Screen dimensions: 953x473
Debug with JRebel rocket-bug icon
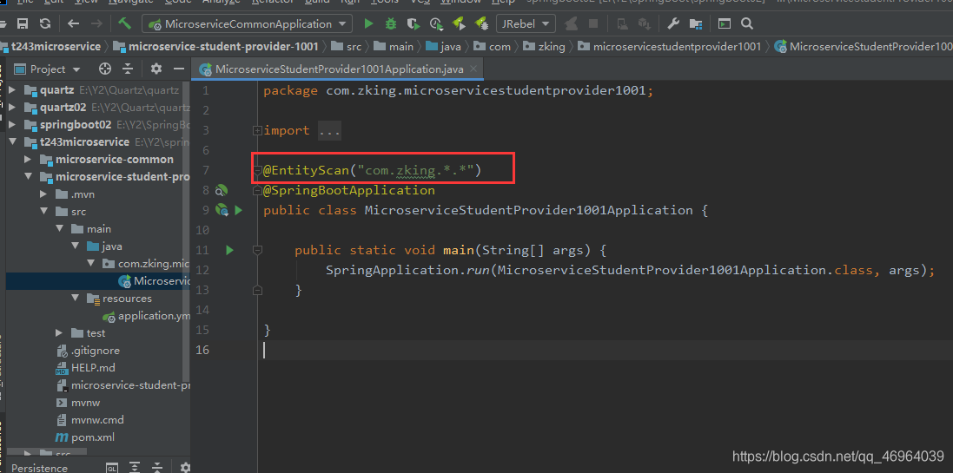(x=481, y=24)
